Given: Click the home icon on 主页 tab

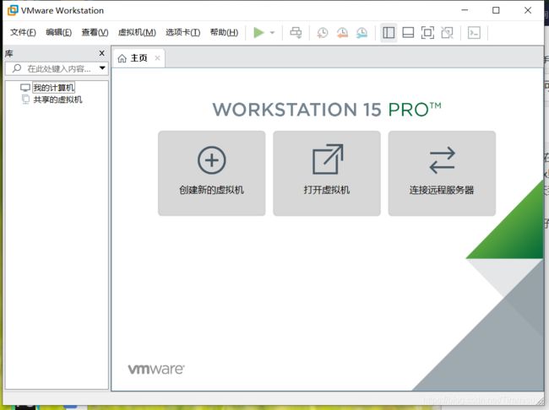Looking at the screenshot, I should pos(122,58).
